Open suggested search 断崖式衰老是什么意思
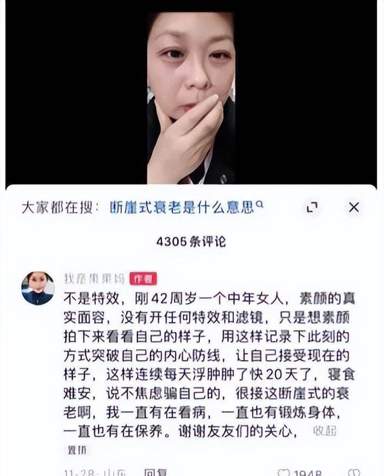Viewport: 384px width, 476px height. tap(182, 208)
